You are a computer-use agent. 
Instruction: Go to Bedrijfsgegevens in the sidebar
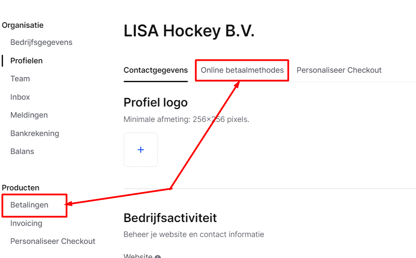click(42, 42)
